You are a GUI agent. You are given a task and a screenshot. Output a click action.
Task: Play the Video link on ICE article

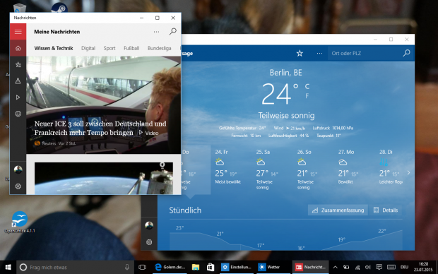tap(149, 133)
